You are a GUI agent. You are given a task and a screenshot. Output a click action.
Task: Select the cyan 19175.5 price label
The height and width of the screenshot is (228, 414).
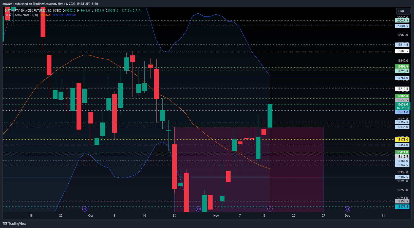[x=402, y=207]
